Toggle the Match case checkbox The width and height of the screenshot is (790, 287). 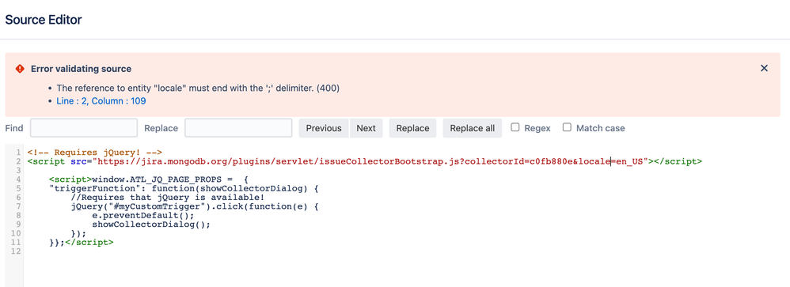tap(567, 127)
